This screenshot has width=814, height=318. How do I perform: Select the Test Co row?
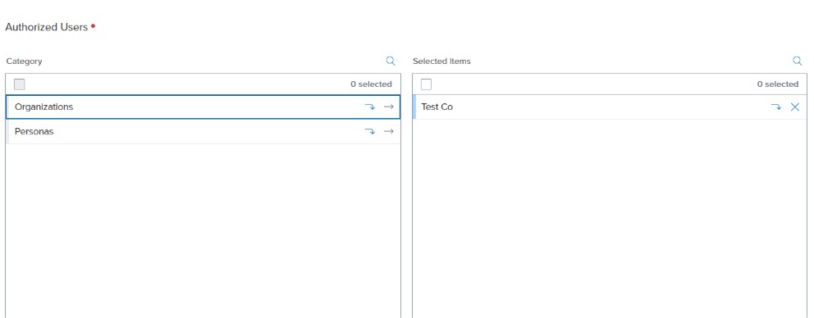coord(610,107)
